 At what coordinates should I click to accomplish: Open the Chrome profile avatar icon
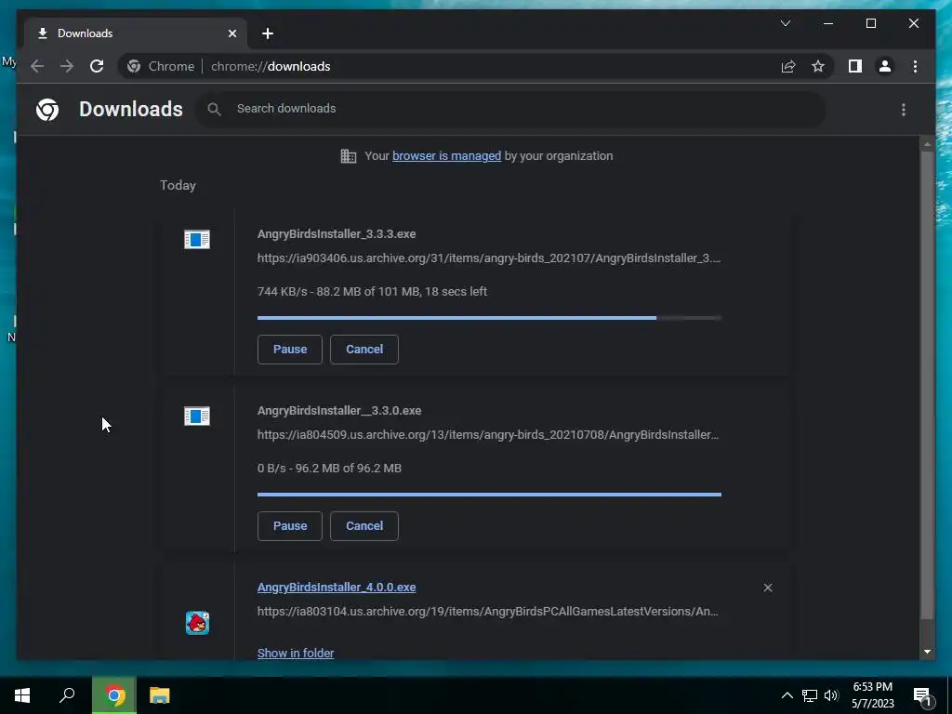pos(885,66)
